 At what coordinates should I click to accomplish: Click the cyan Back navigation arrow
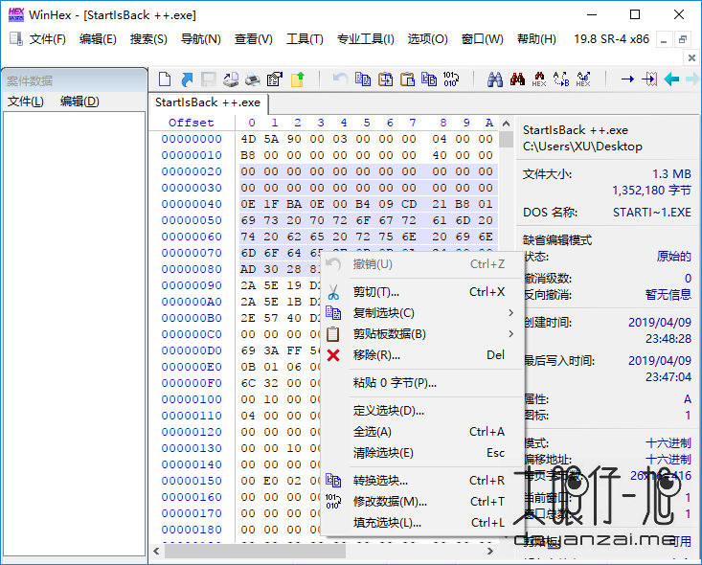(671, 79)
